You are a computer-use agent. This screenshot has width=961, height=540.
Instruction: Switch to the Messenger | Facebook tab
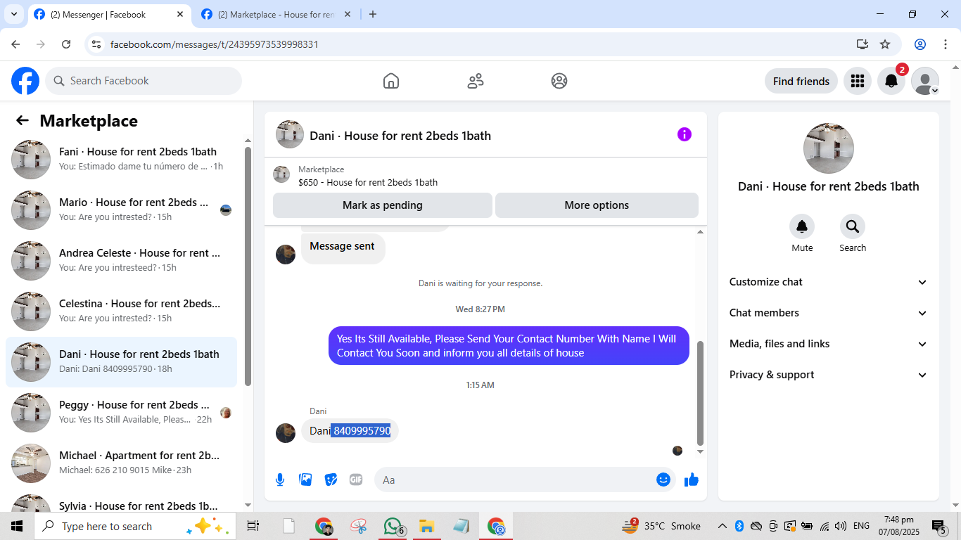coord(109,14)
